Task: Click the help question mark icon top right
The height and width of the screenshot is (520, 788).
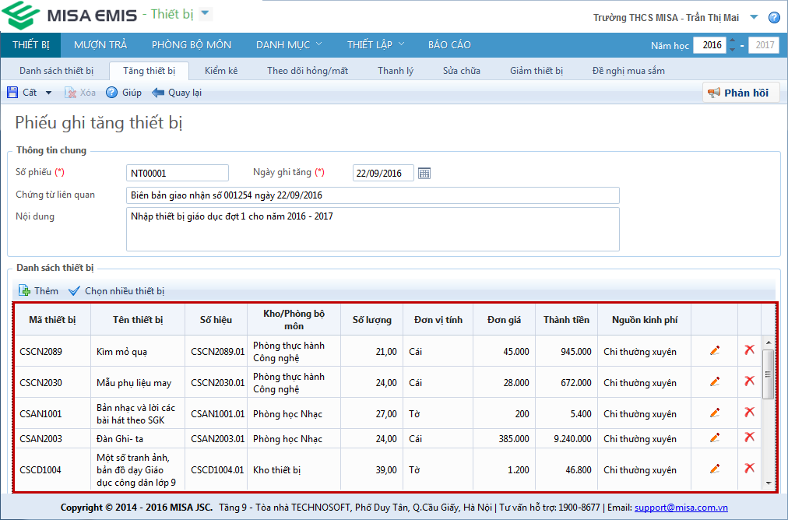Action: coord(774,18)
